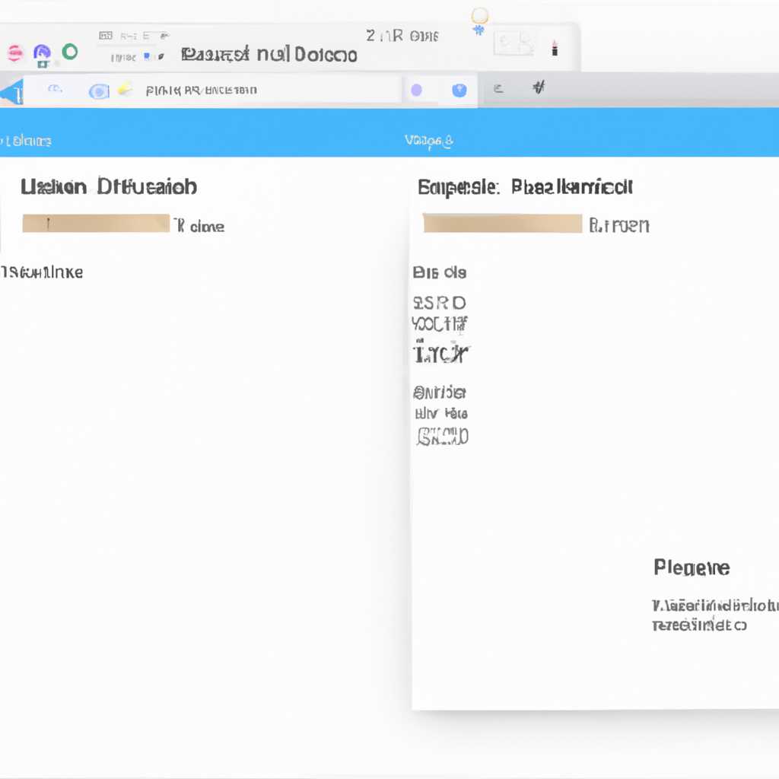
Task: Click the small grid icon above the title
Action: 106,35
